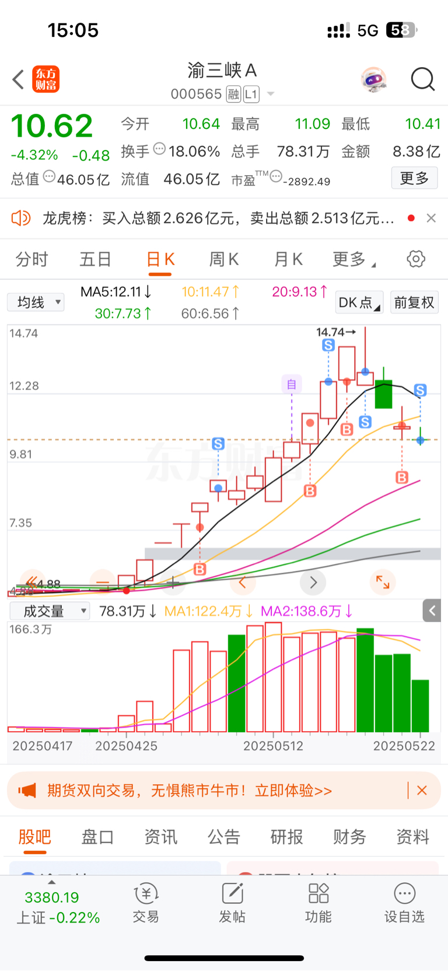Open 功能 functions grid icon
Image resolution: width=448 pixels, height=971 pixels.
pyautogui.click(x=318, y=903)
